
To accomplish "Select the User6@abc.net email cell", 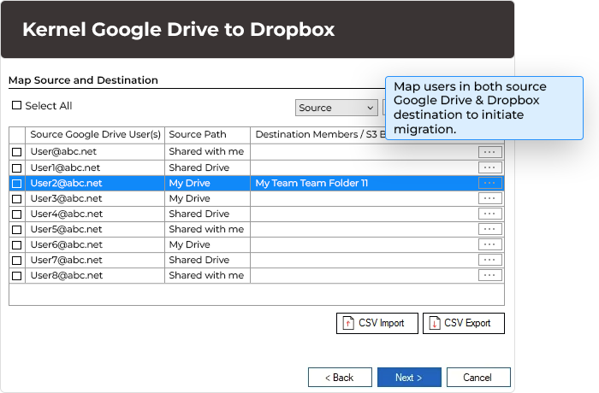I will pyautogui.click(x=95, y=244).
